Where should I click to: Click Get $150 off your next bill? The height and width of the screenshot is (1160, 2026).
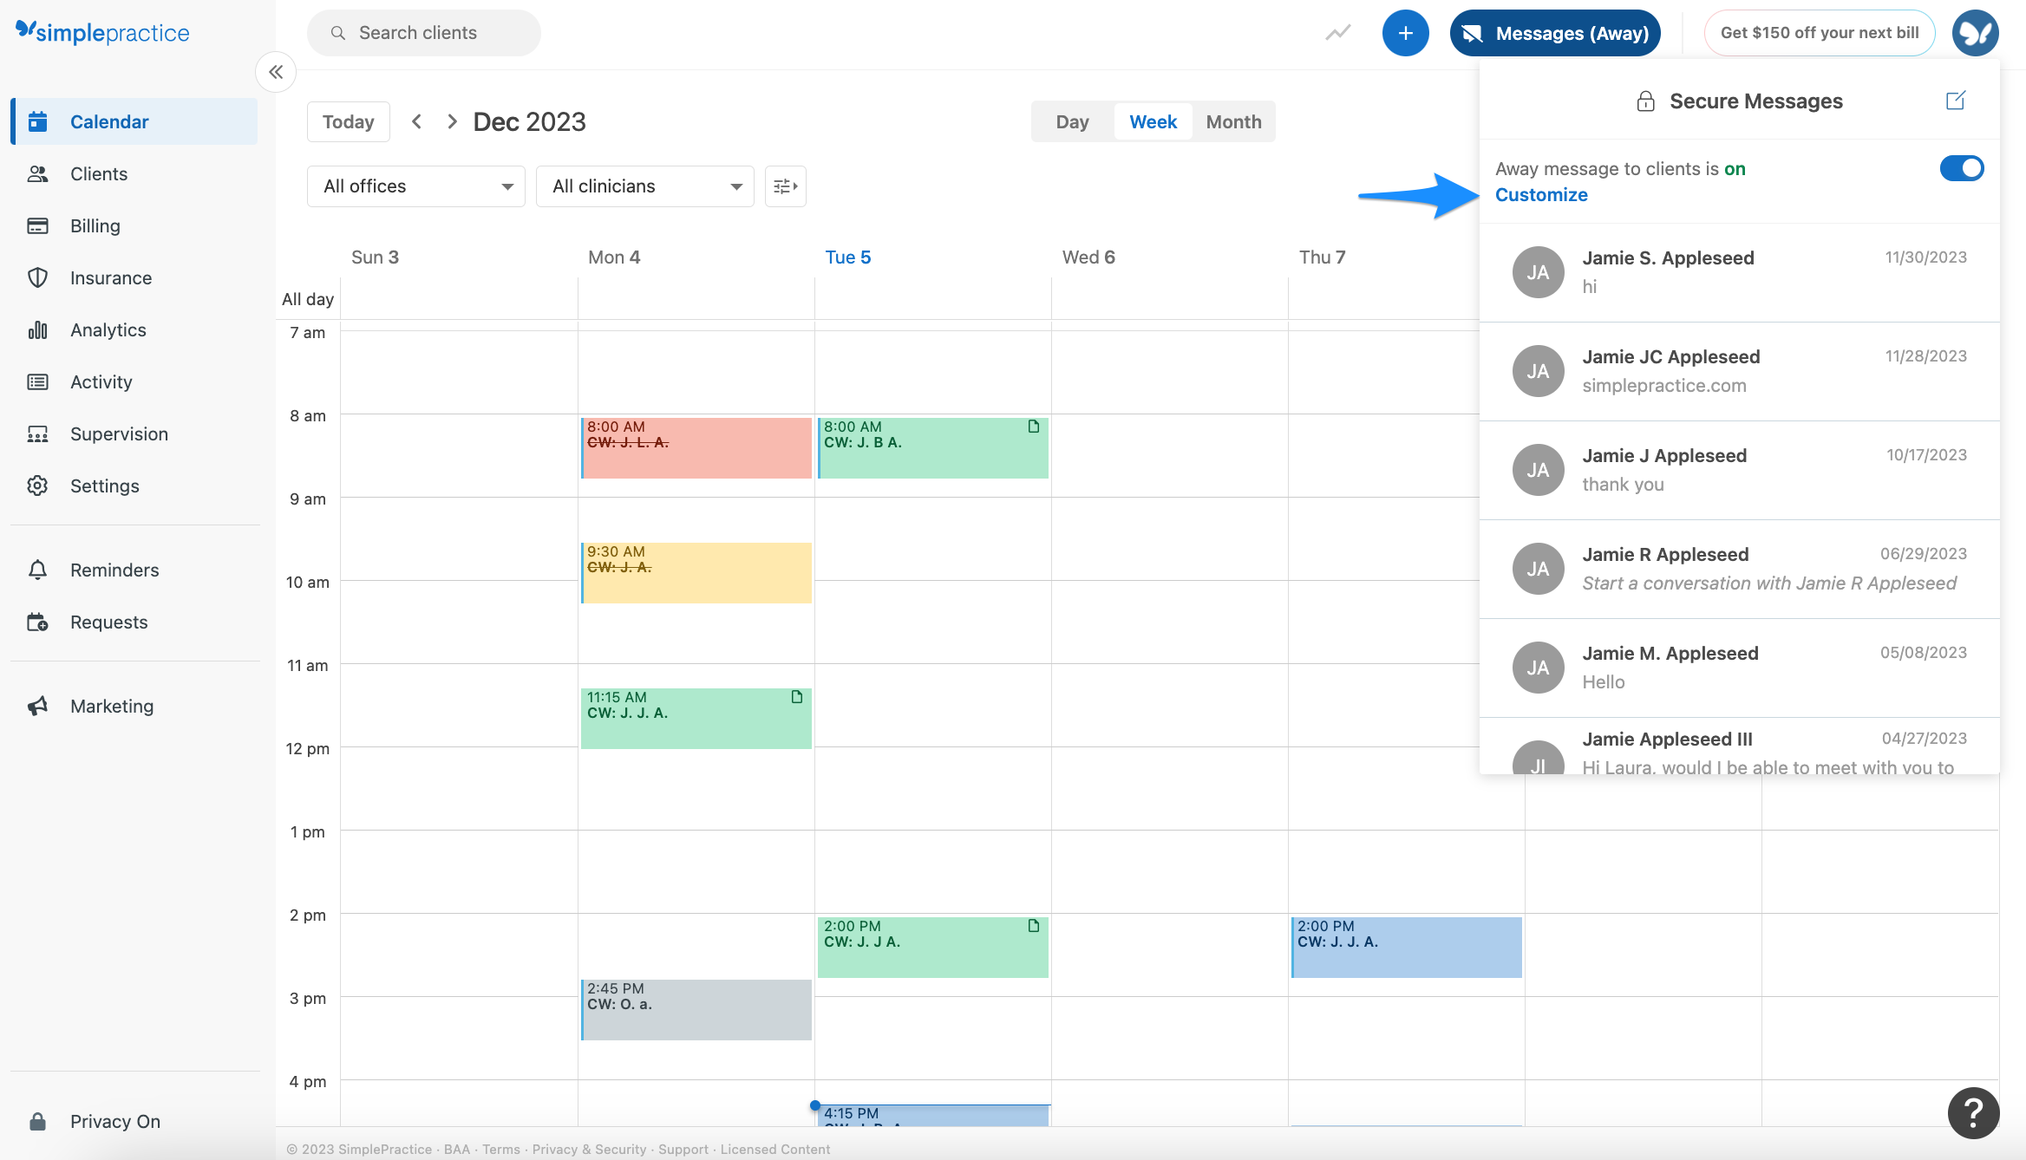coord(1819,33)
